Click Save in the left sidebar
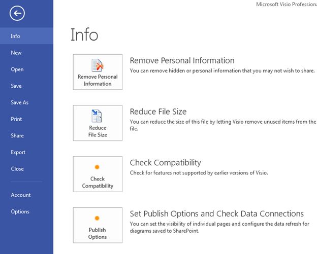Viewport: 317px width, 254px height. pos(16,86)
